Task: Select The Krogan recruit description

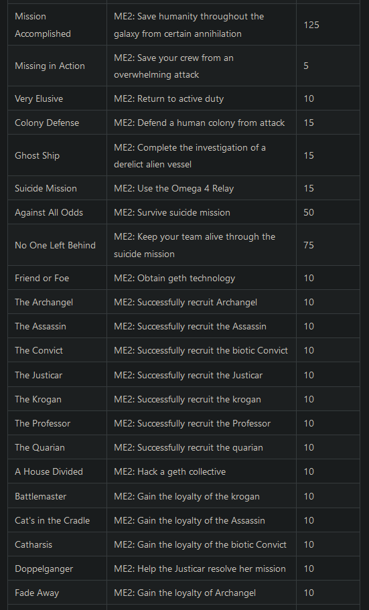Action: coord(188,399)
